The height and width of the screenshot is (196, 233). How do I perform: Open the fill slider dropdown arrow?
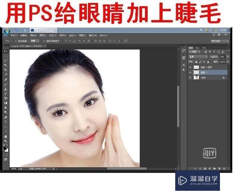point(228,62)
